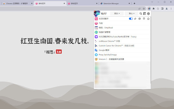Open the 沉浸式翻译 homepage icon
The height and width of the screenshot is (109, 174).
click(148, 19)
